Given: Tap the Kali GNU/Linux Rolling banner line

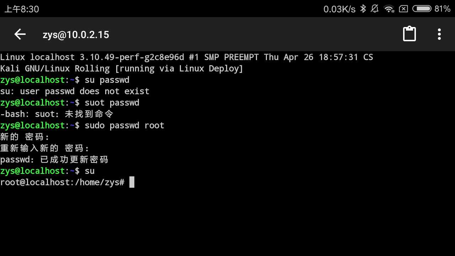Looking at the screenshot, I should point(122,69).
